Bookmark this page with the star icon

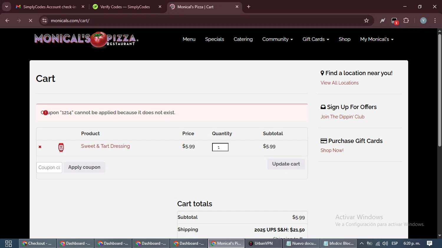366,21
